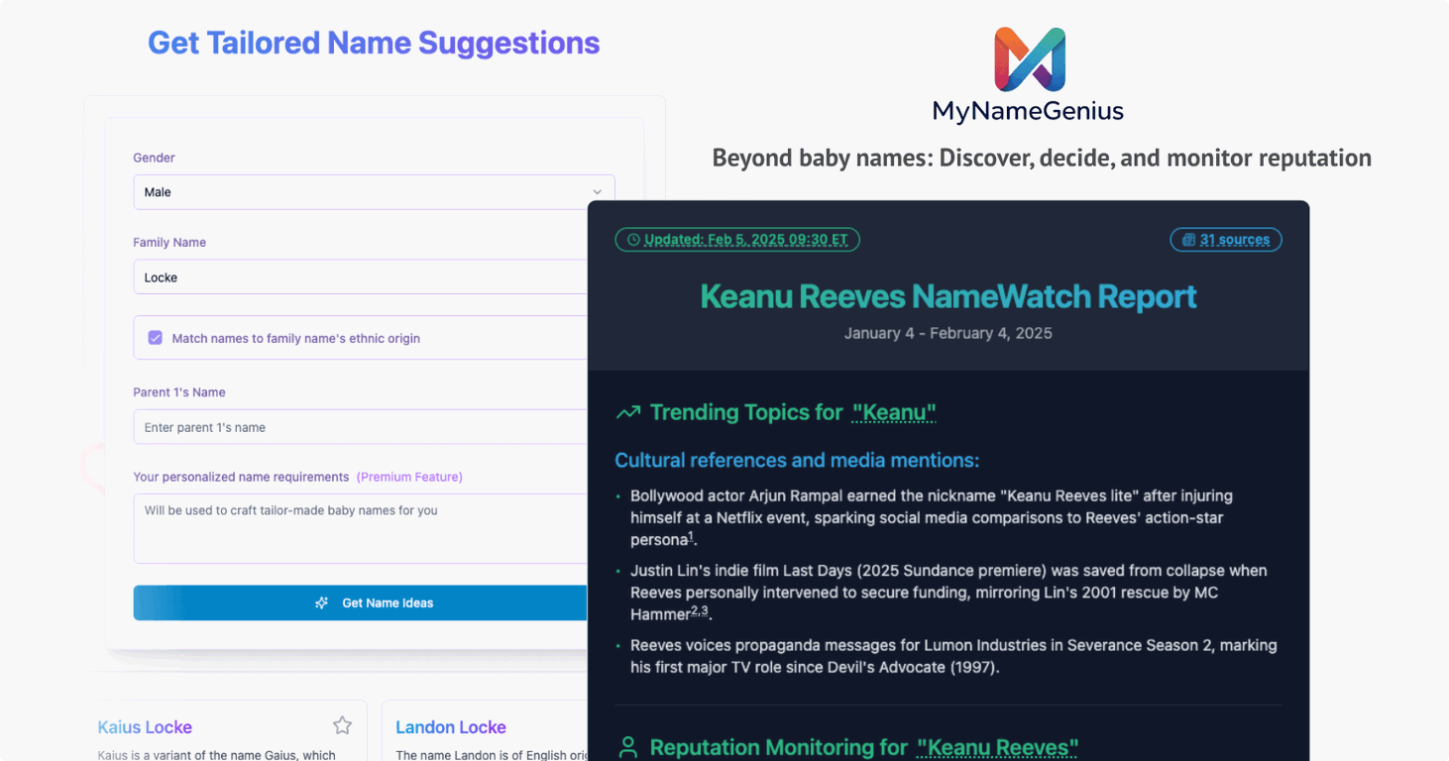
Task: Uncheck 'Match names to family name's ethnic origin'
Action: [155, 337]
